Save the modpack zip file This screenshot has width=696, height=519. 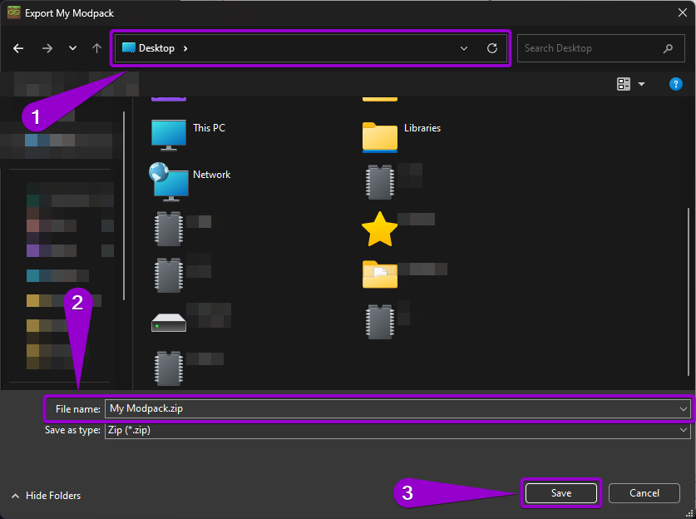pyautogui.click(x=560, y=492)
